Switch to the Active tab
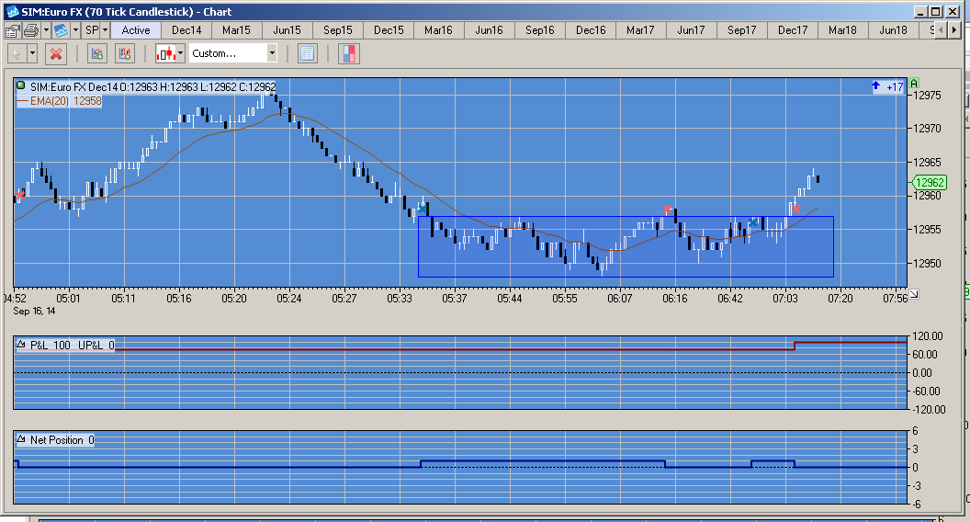970x522 pixels. pos(135,30)
